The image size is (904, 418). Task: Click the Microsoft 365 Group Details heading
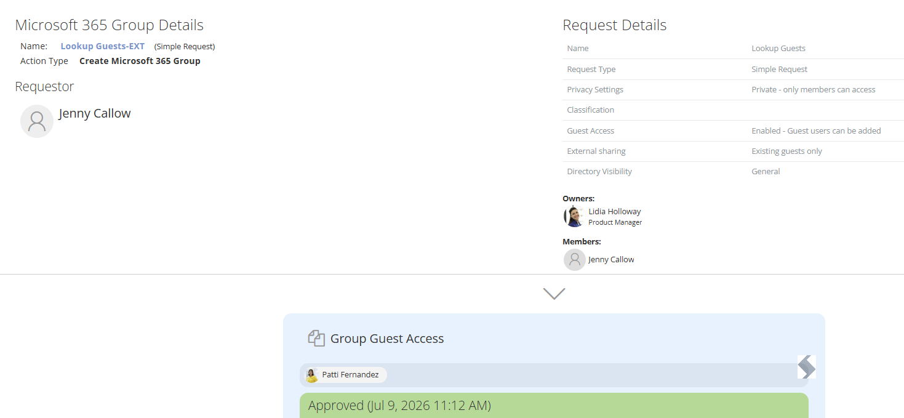109,25
